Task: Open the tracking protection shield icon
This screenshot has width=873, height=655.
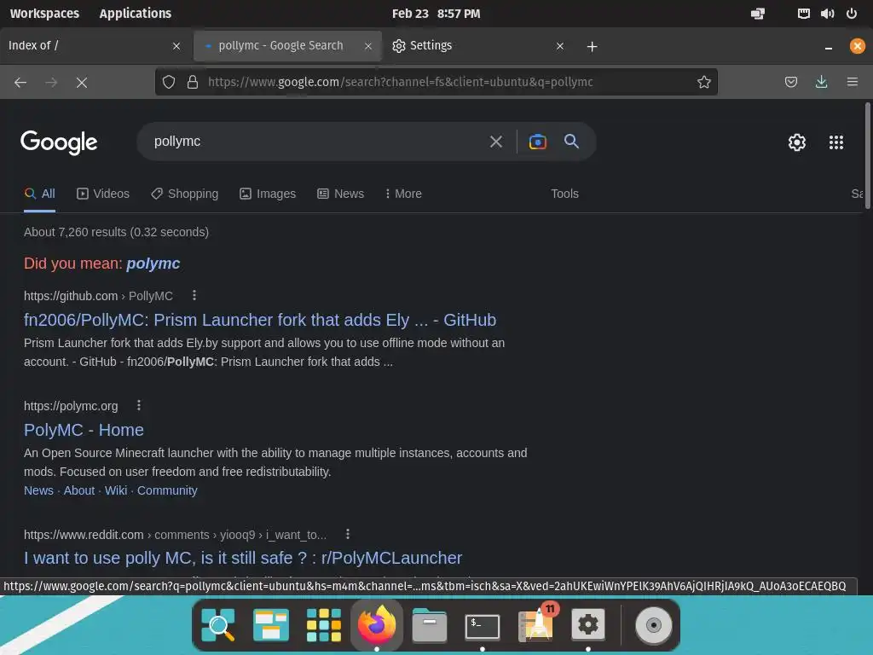Action: [169, 83]
